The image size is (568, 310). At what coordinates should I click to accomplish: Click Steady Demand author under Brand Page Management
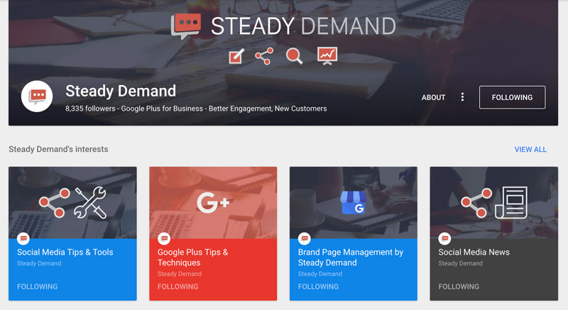point(320,274)
